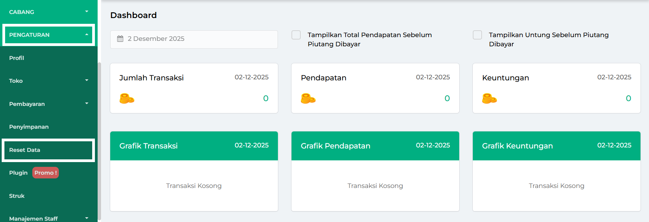This screenshot has height=222, width=649.
Task: Click the calendar icon in date field
Action: tap(120, 39)
